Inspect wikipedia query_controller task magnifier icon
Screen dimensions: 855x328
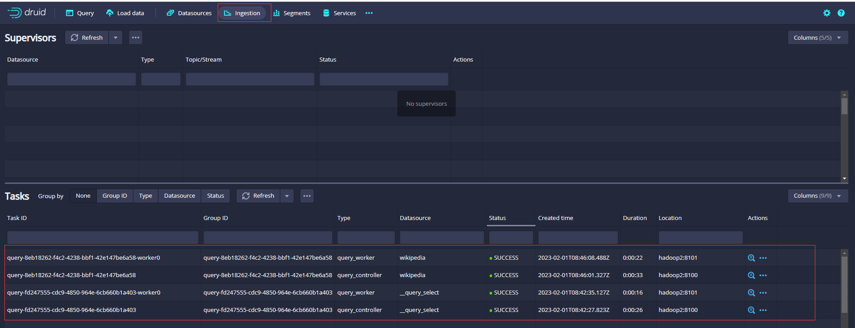click(x=751, y=275)
